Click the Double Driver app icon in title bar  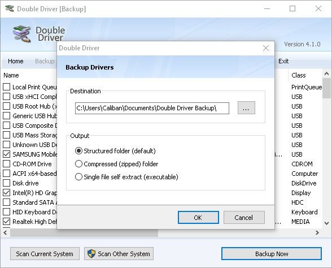click(x=10, y=8)
